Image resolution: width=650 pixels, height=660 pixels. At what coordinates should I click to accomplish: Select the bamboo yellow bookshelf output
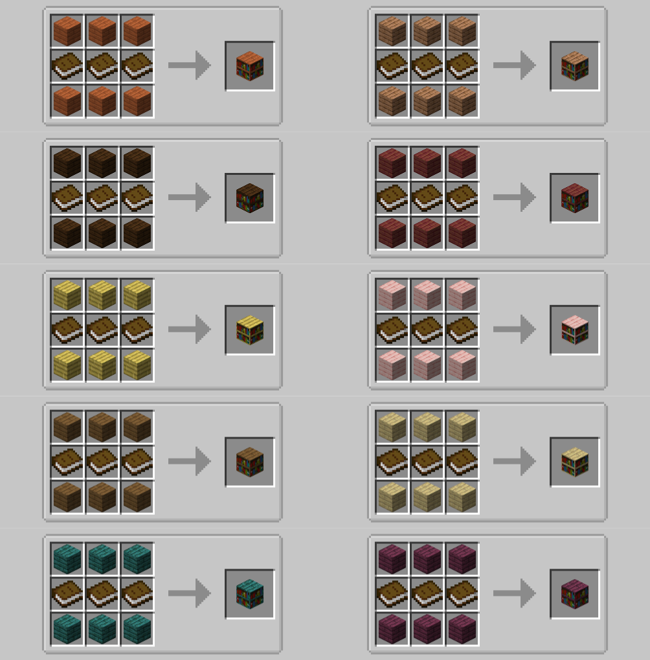[250, 330]
